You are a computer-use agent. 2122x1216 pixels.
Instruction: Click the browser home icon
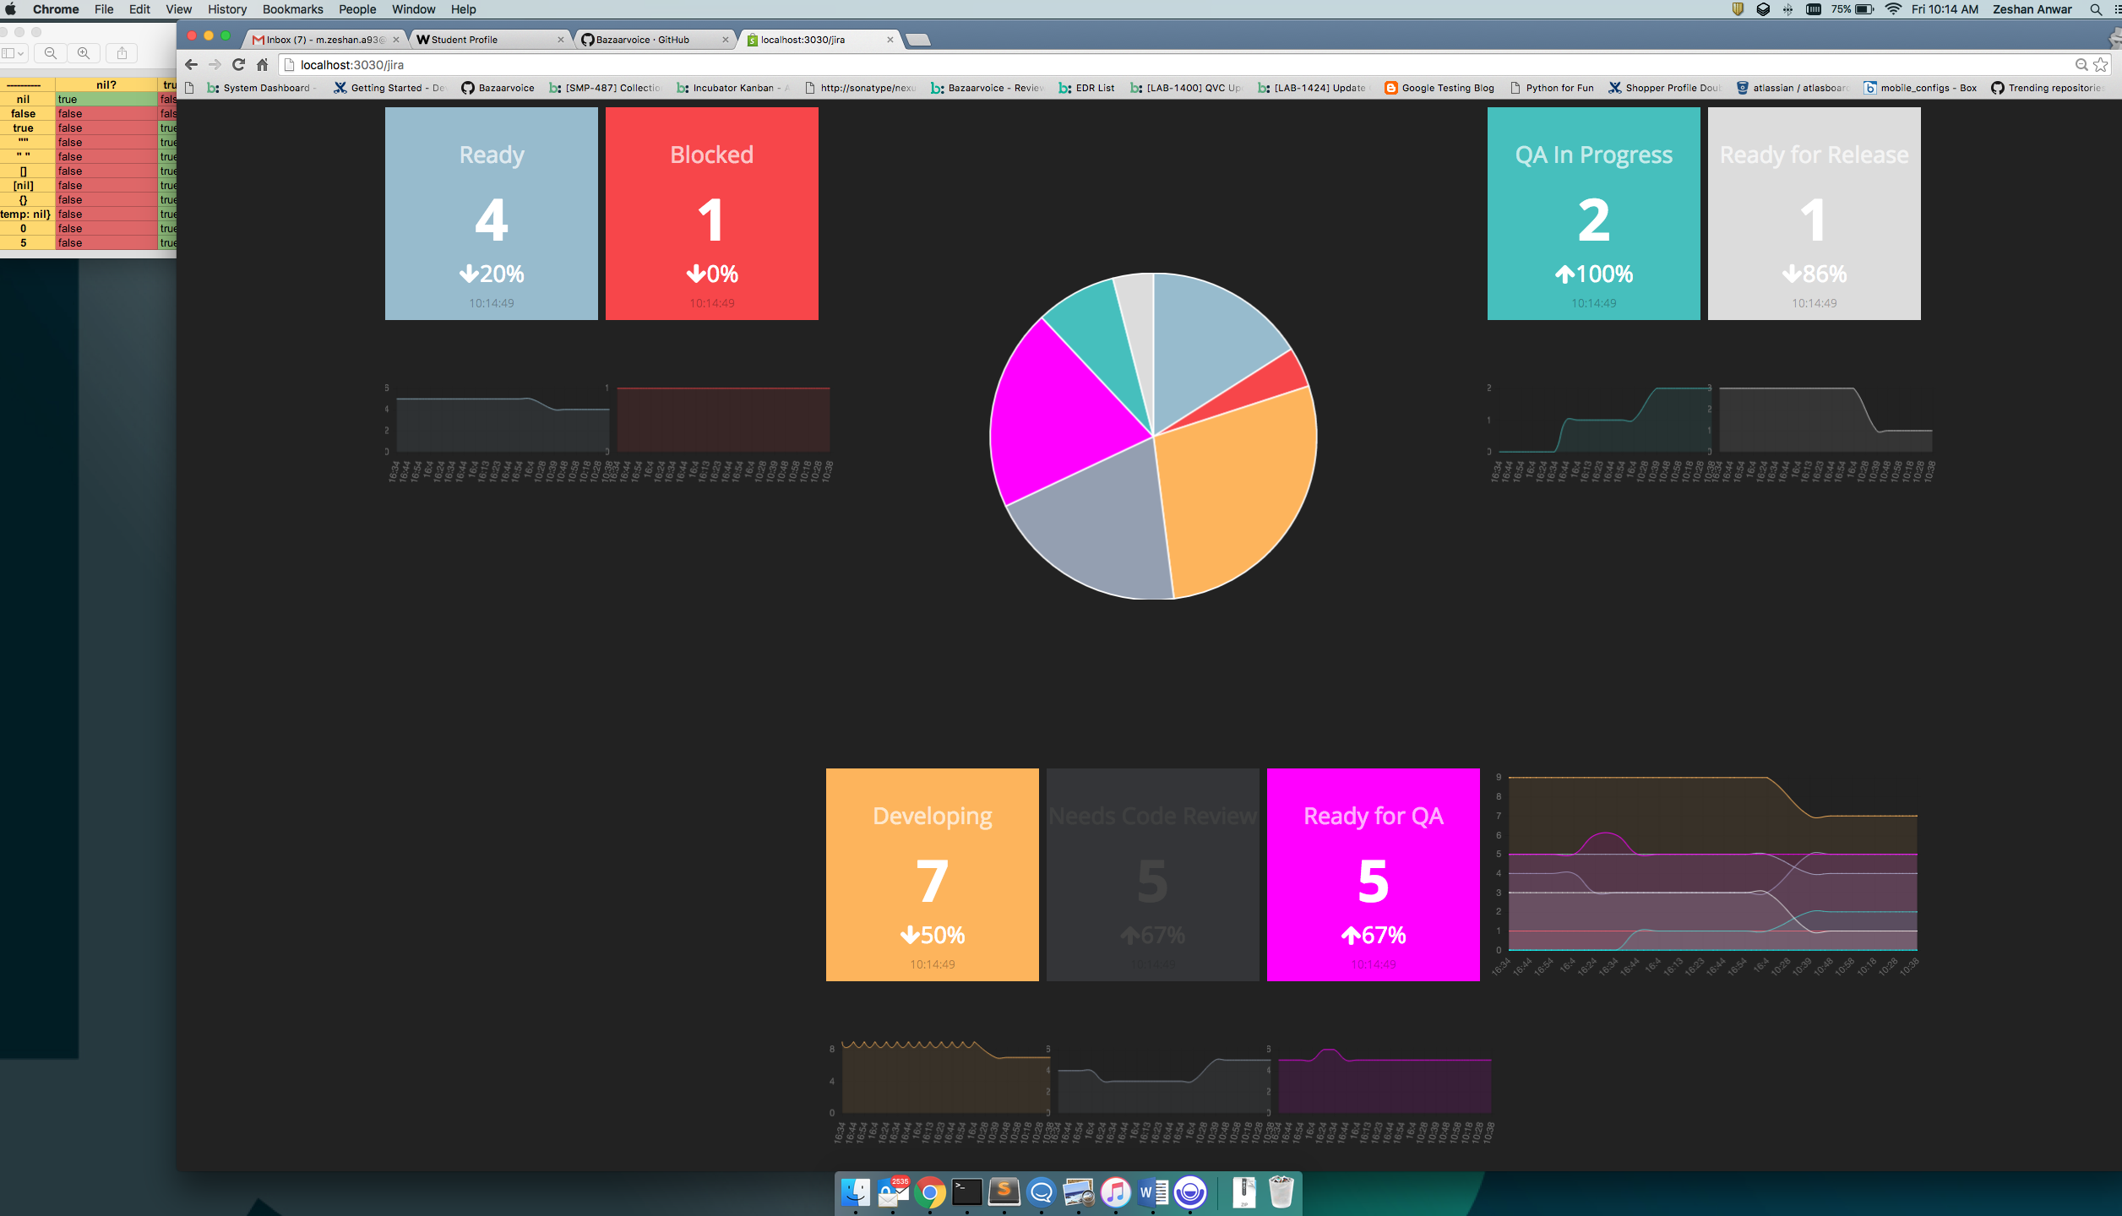point(262,65)
